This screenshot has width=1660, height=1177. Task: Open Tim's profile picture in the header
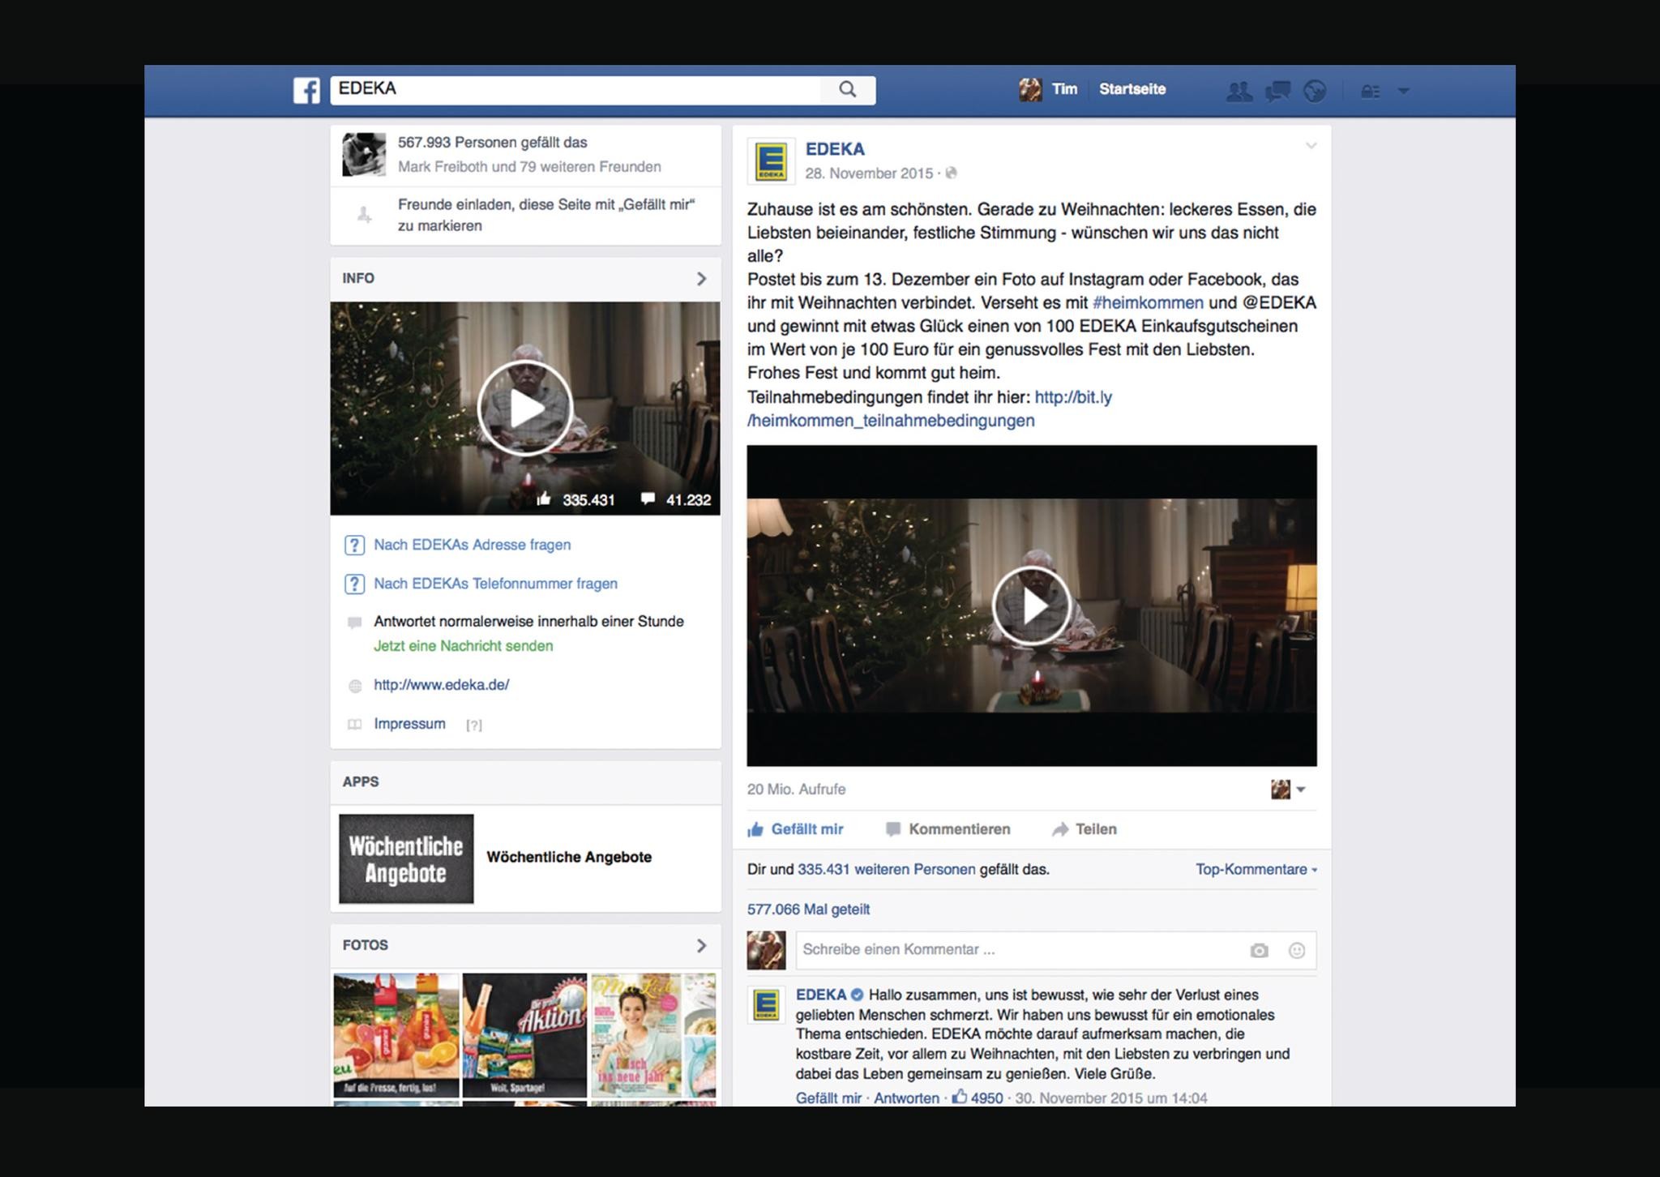1030,89
